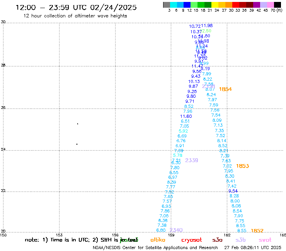Click the longitude axis label 156
286x251 pixels.
coord(115,235)
